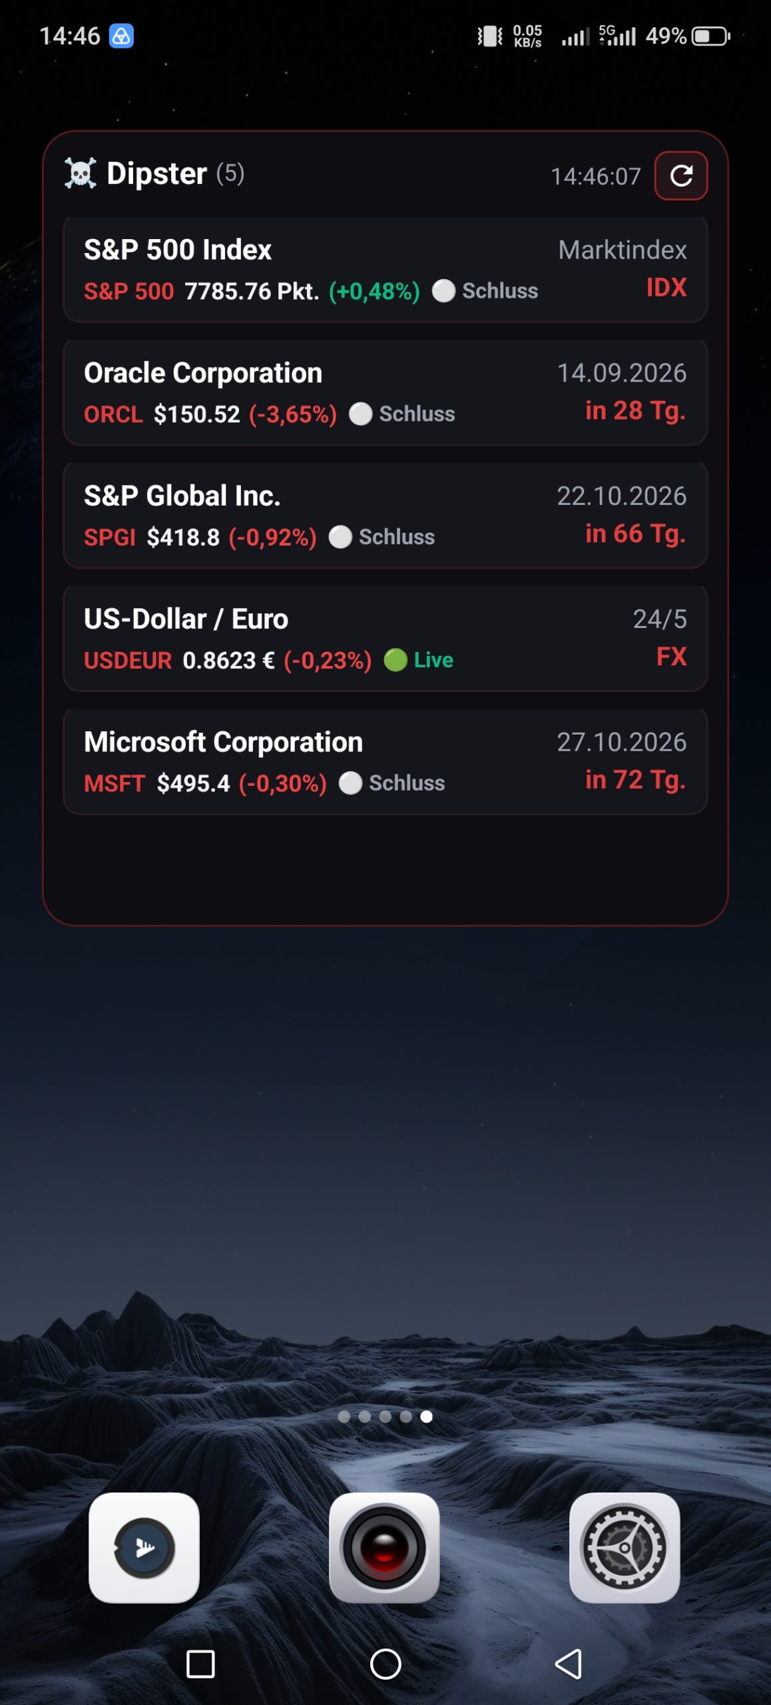
Task: Tap the Dipster widget refresh button
Action: click(680, 176)
